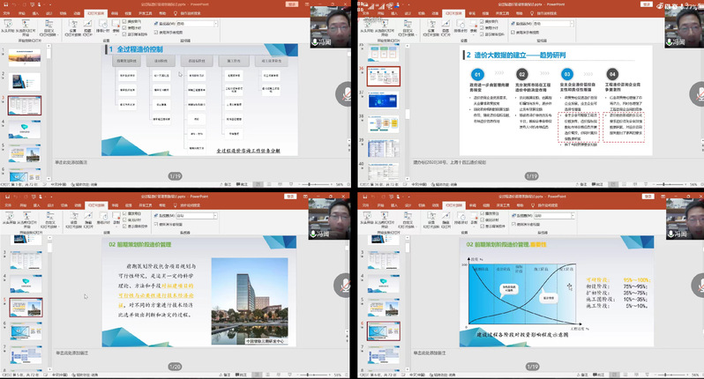The width and height of the screenshot is (704, 379).
Task: Select slide 1 thumbnail in top-left window
Action: coord(25,60)
